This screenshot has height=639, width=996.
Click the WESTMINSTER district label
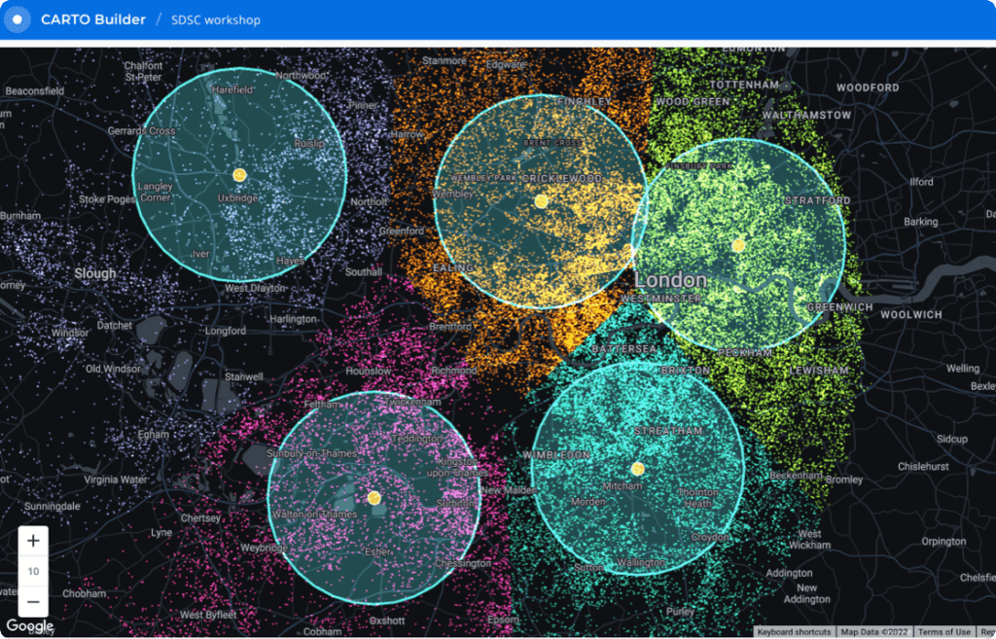point(661,298)
